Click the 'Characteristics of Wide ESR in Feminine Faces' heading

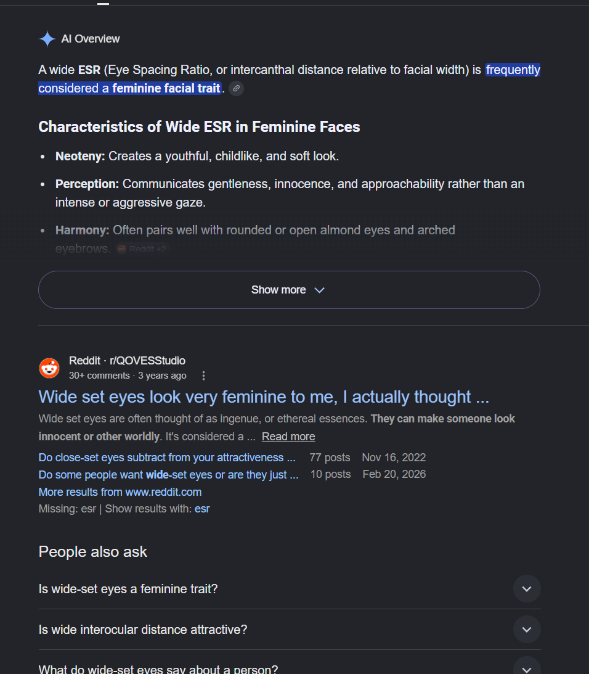pos(200,127)
